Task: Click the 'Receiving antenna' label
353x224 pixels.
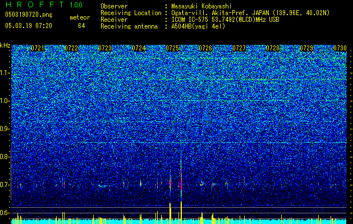Action: coord(129,26)
